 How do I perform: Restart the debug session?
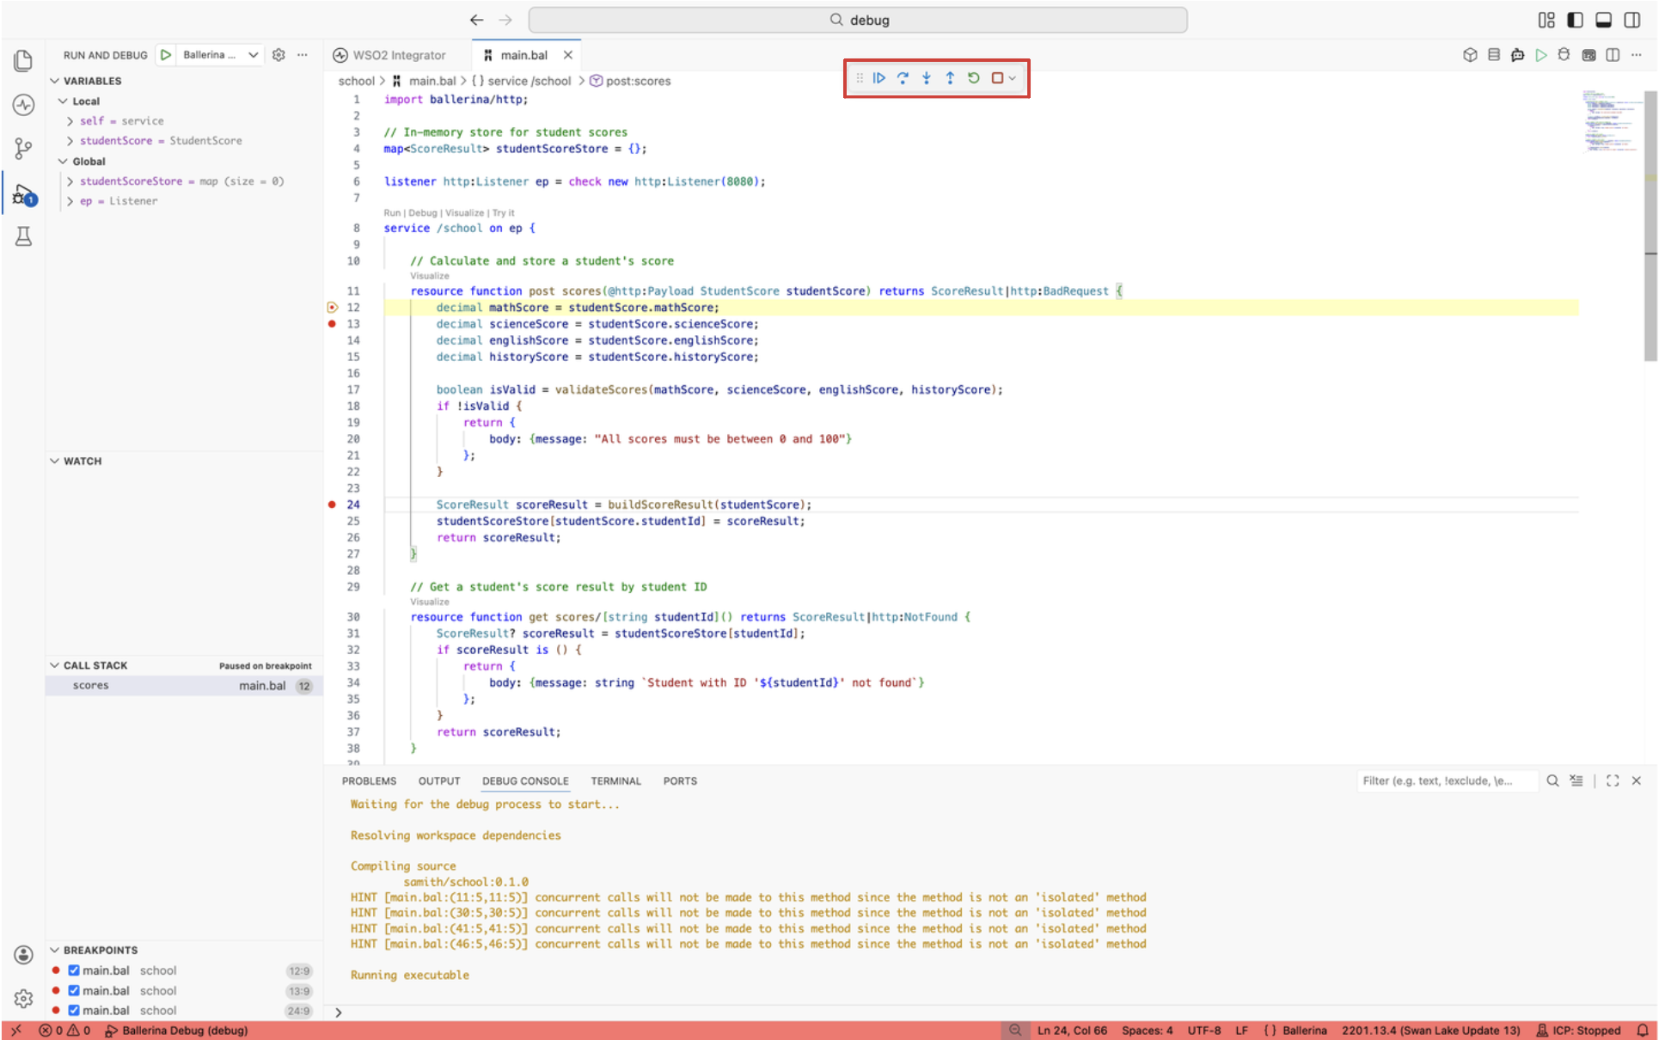pos(974,78)
